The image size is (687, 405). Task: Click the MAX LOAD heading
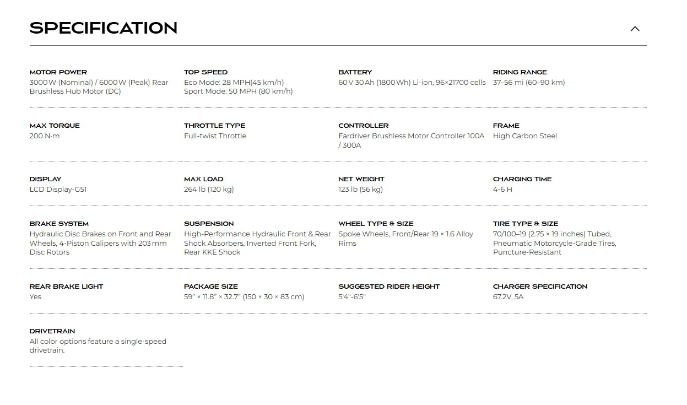coord(204,179)
